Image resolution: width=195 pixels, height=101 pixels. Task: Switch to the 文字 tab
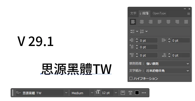(x=133, y=13)
